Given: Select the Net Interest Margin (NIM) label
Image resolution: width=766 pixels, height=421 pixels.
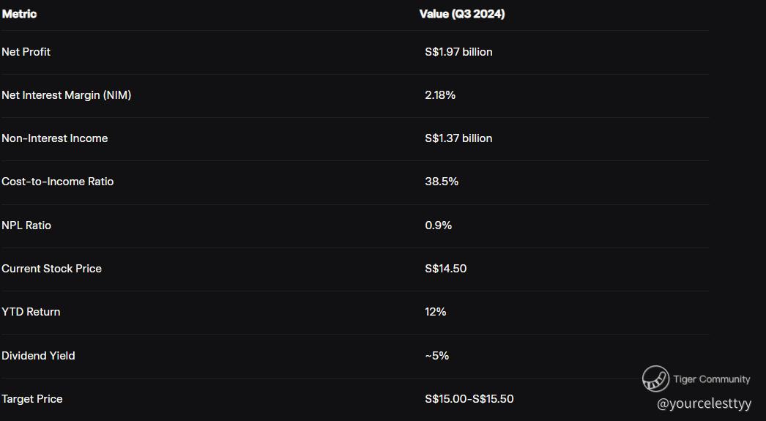Looking at the screenshot, I should (66, 95).
